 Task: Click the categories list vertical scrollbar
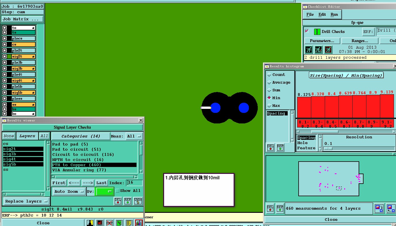(141, 157)
